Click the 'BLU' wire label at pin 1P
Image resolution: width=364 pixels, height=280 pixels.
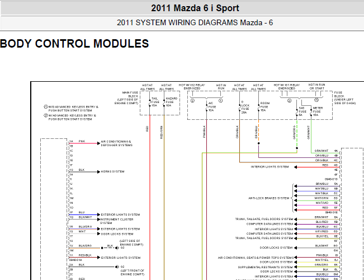(82, 213)
